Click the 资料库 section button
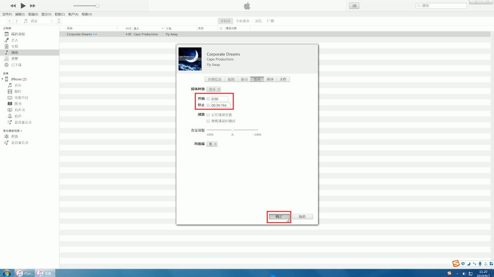494x277 pixels. click(225, 21)
